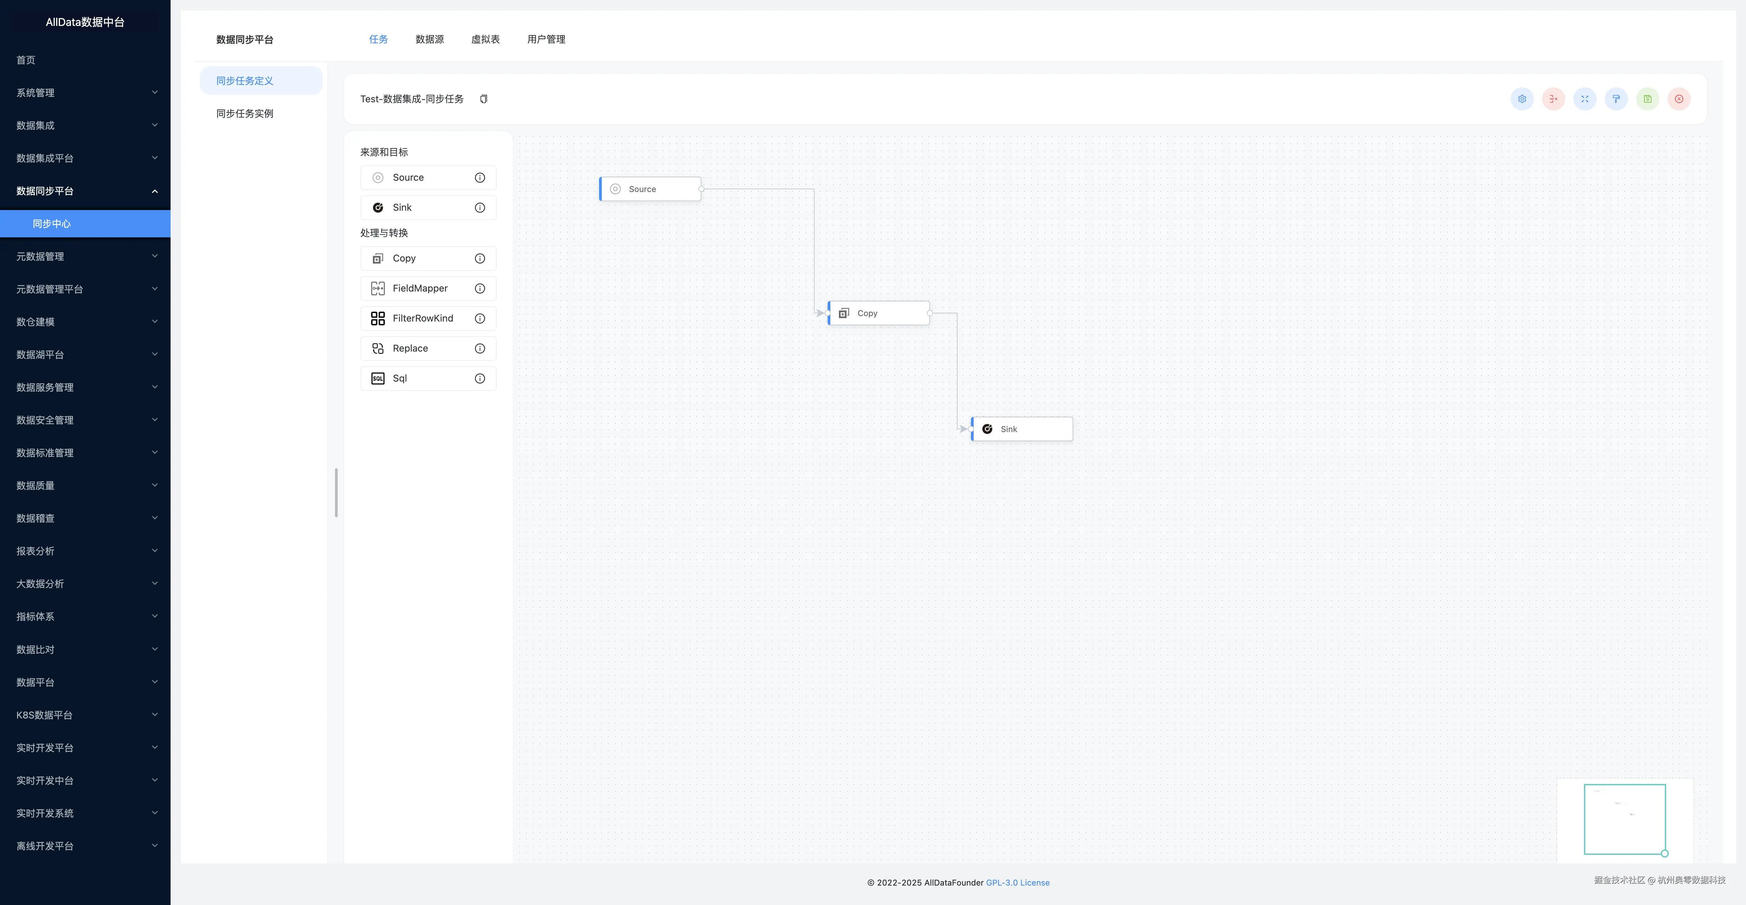Expand the 元数据管理 sidebar menu
Viewport: 1746px width, 905px height.
coord(85,257)
